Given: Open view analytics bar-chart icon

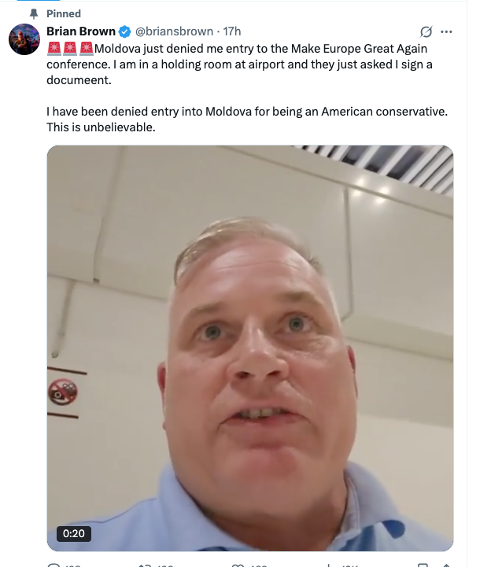Looking at the screenshot, I should 328,565.
